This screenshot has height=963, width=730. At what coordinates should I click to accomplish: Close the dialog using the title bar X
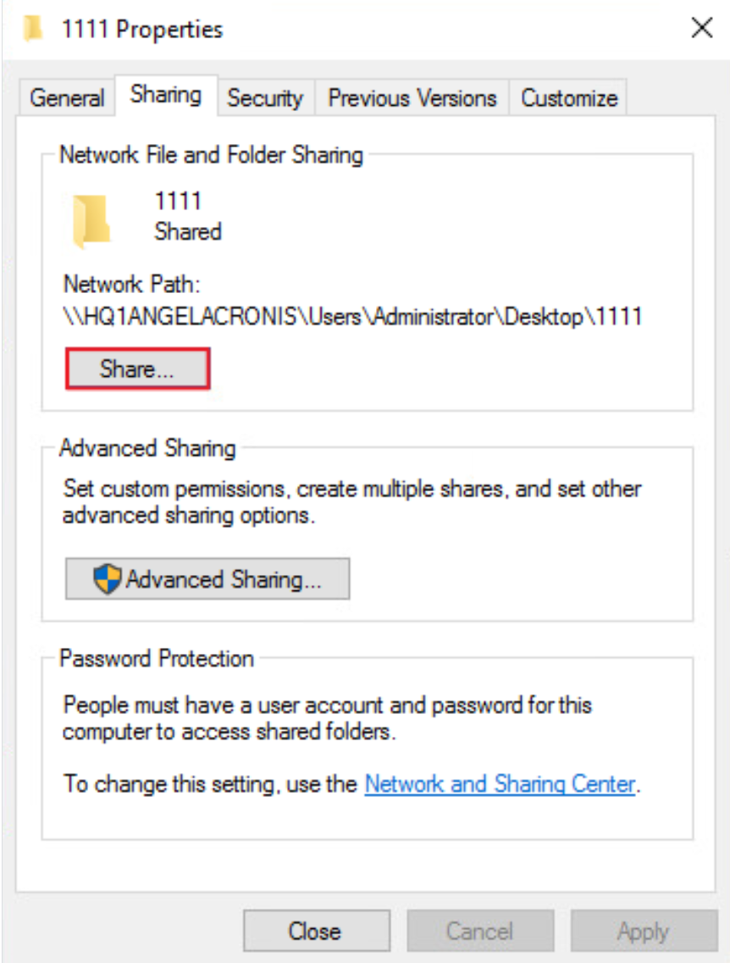pyautogui.click(x=701, y=29)
